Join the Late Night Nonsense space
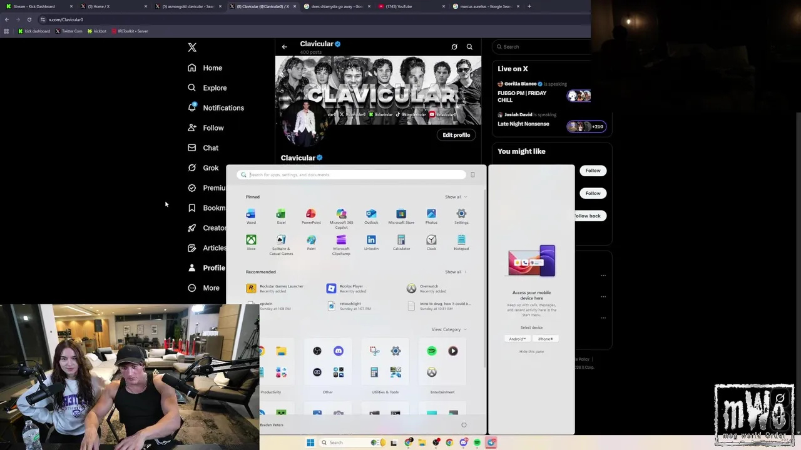801x450 pixels. 551,120
